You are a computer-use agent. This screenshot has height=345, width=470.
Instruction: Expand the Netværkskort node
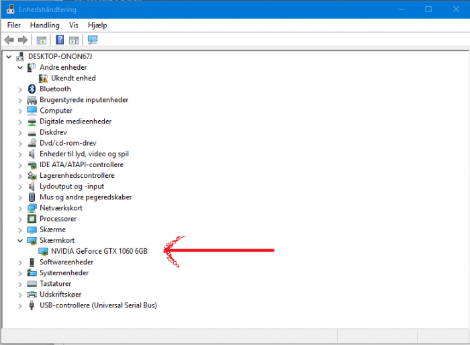[20, 208]
